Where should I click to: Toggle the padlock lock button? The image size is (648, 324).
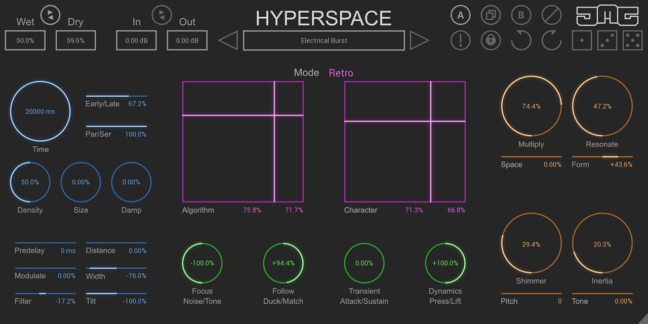point(491,40)
